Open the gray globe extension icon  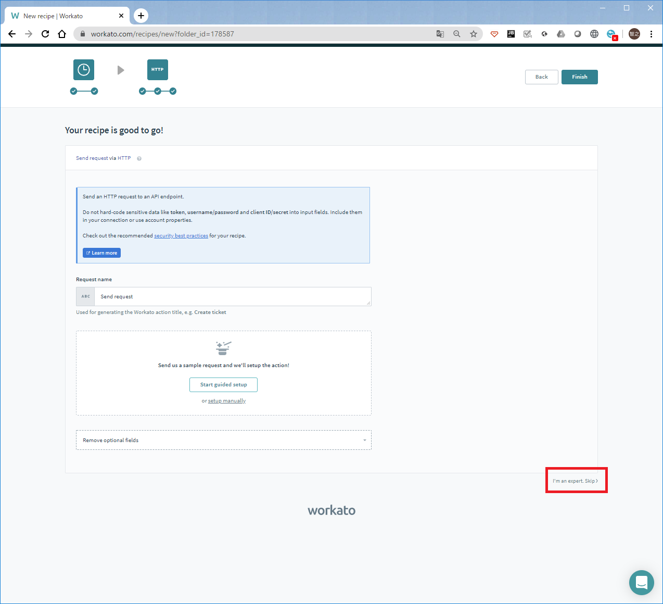tap(594, 34)
